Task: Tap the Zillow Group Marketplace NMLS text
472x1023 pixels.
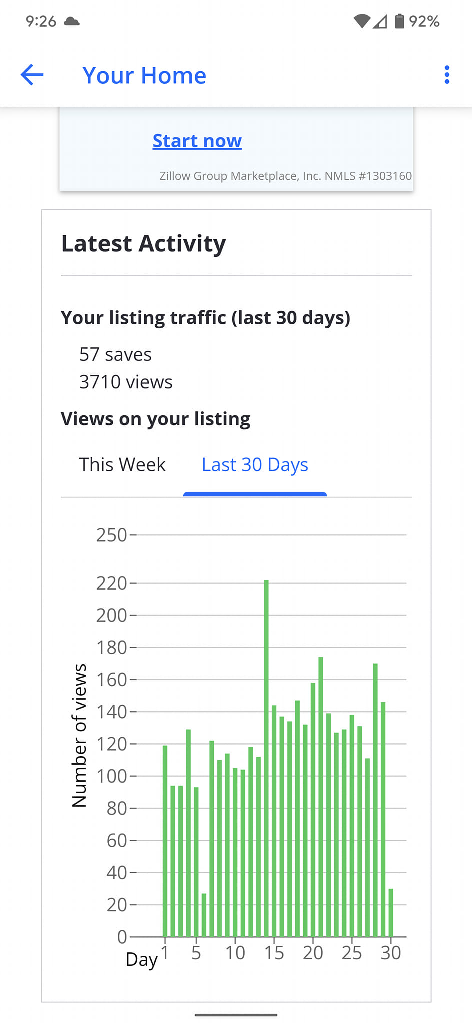Action: point(285,176)
